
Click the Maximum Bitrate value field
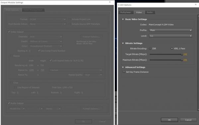coord(185,60)
